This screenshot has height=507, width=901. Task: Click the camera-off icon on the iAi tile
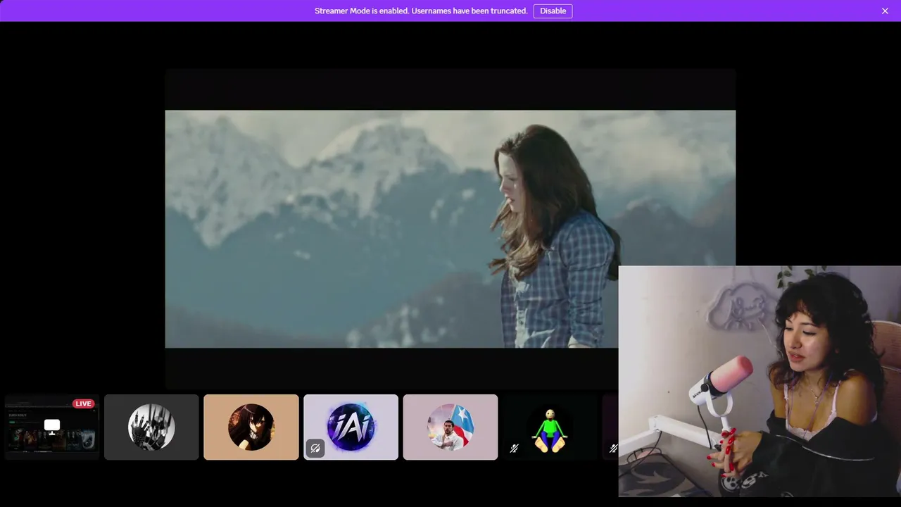pyautogui.click(x=315, y=448)
